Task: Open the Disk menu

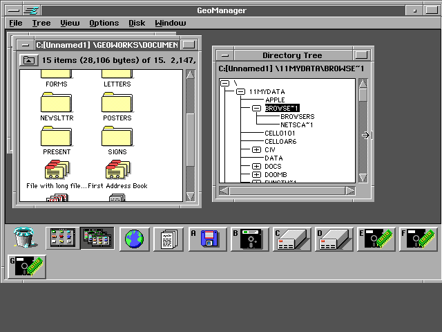Action: [137, 23]
